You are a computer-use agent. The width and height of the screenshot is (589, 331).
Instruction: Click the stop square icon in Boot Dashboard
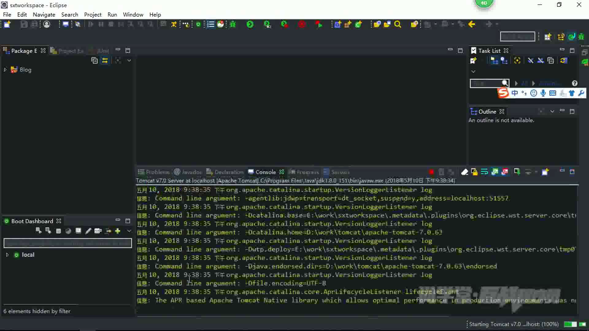coord(59,231)
